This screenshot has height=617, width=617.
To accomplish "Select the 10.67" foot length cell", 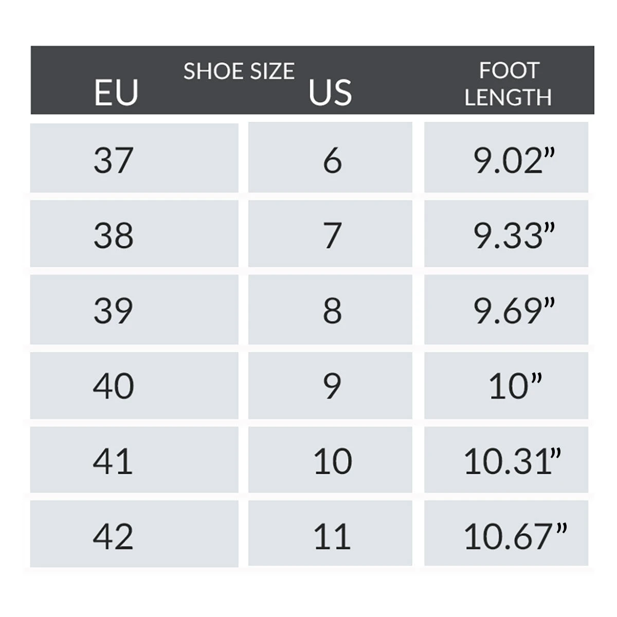I will click(x=506, y=535).
